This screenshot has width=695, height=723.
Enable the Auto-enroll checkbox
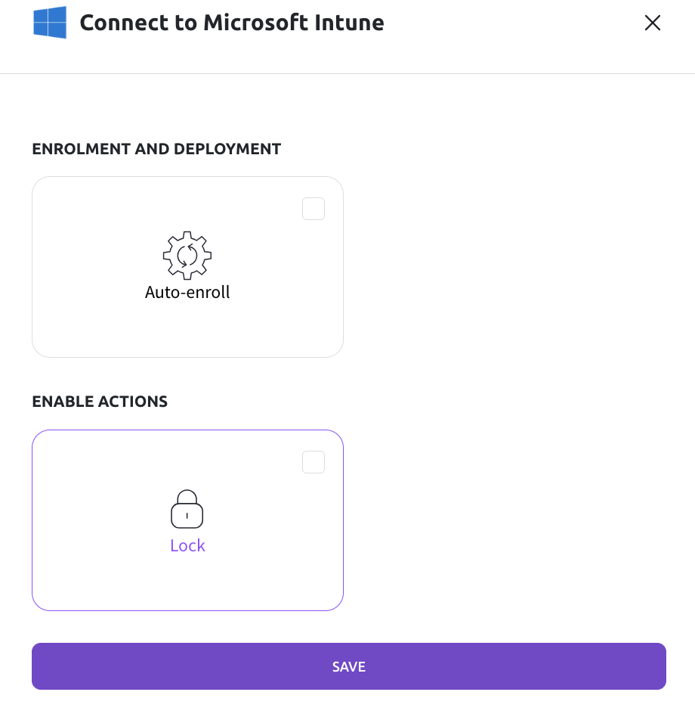(x=313, y=208)
